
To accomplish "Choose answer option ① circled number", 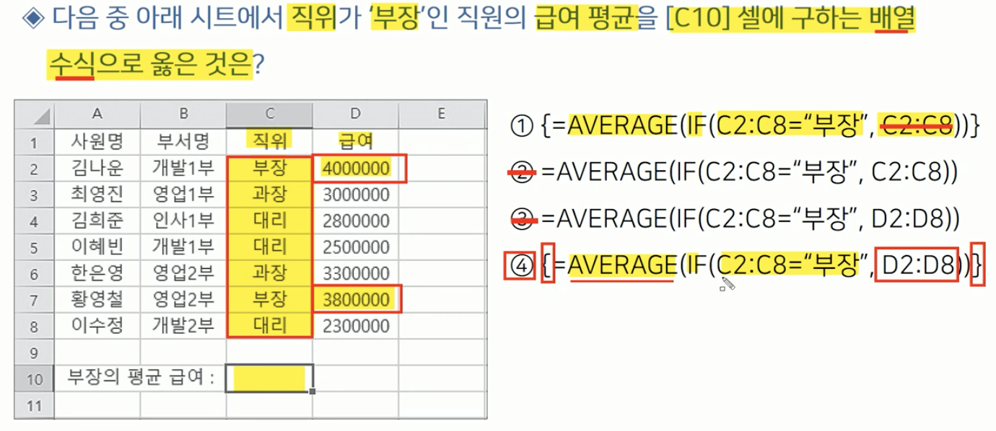I will (x=520, y=127).
